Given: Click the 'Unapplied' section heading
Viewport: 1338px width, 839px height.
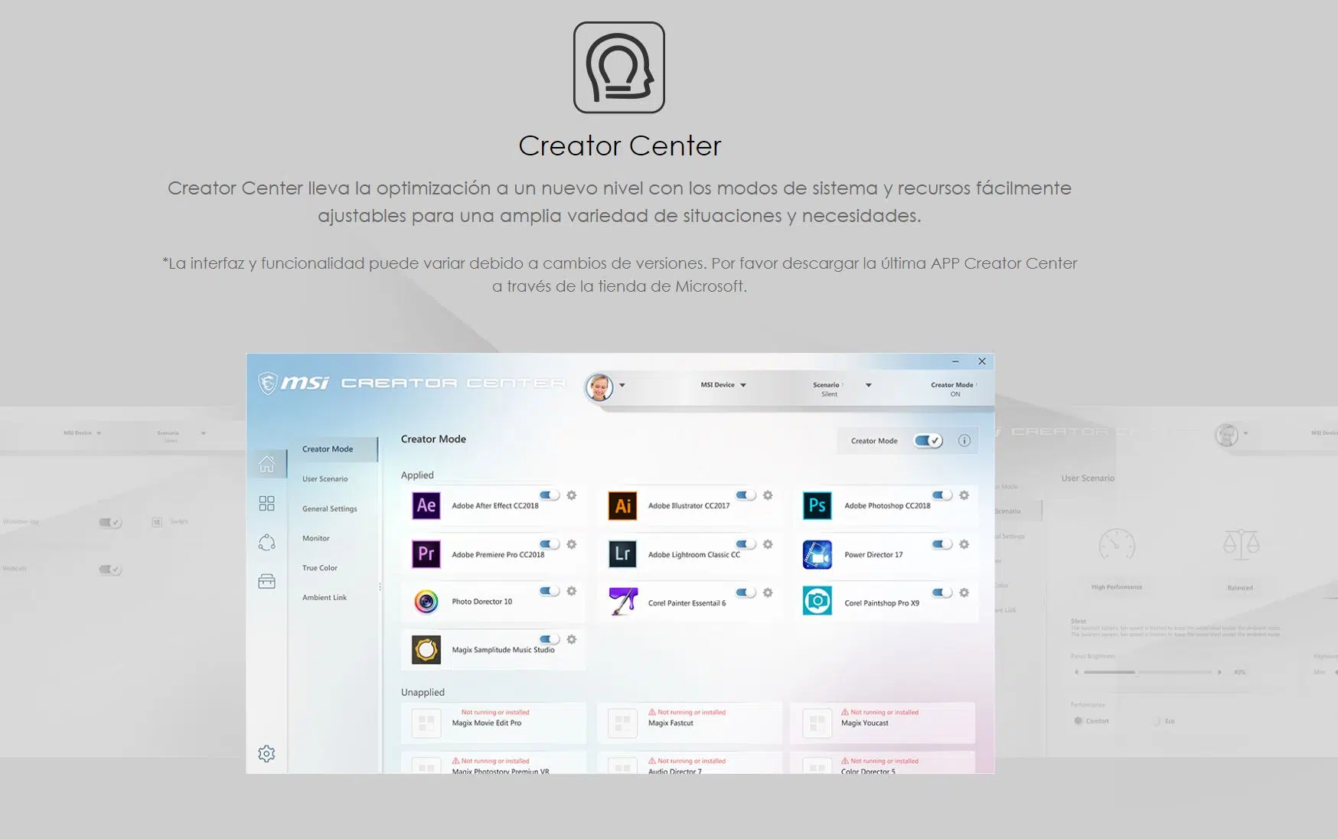Looking at the screenshot, I should tap(423, 692).
